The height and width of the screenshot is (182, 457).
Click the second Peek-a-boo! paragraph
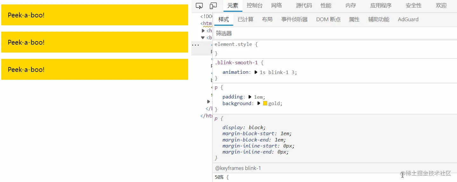[95, 42]
